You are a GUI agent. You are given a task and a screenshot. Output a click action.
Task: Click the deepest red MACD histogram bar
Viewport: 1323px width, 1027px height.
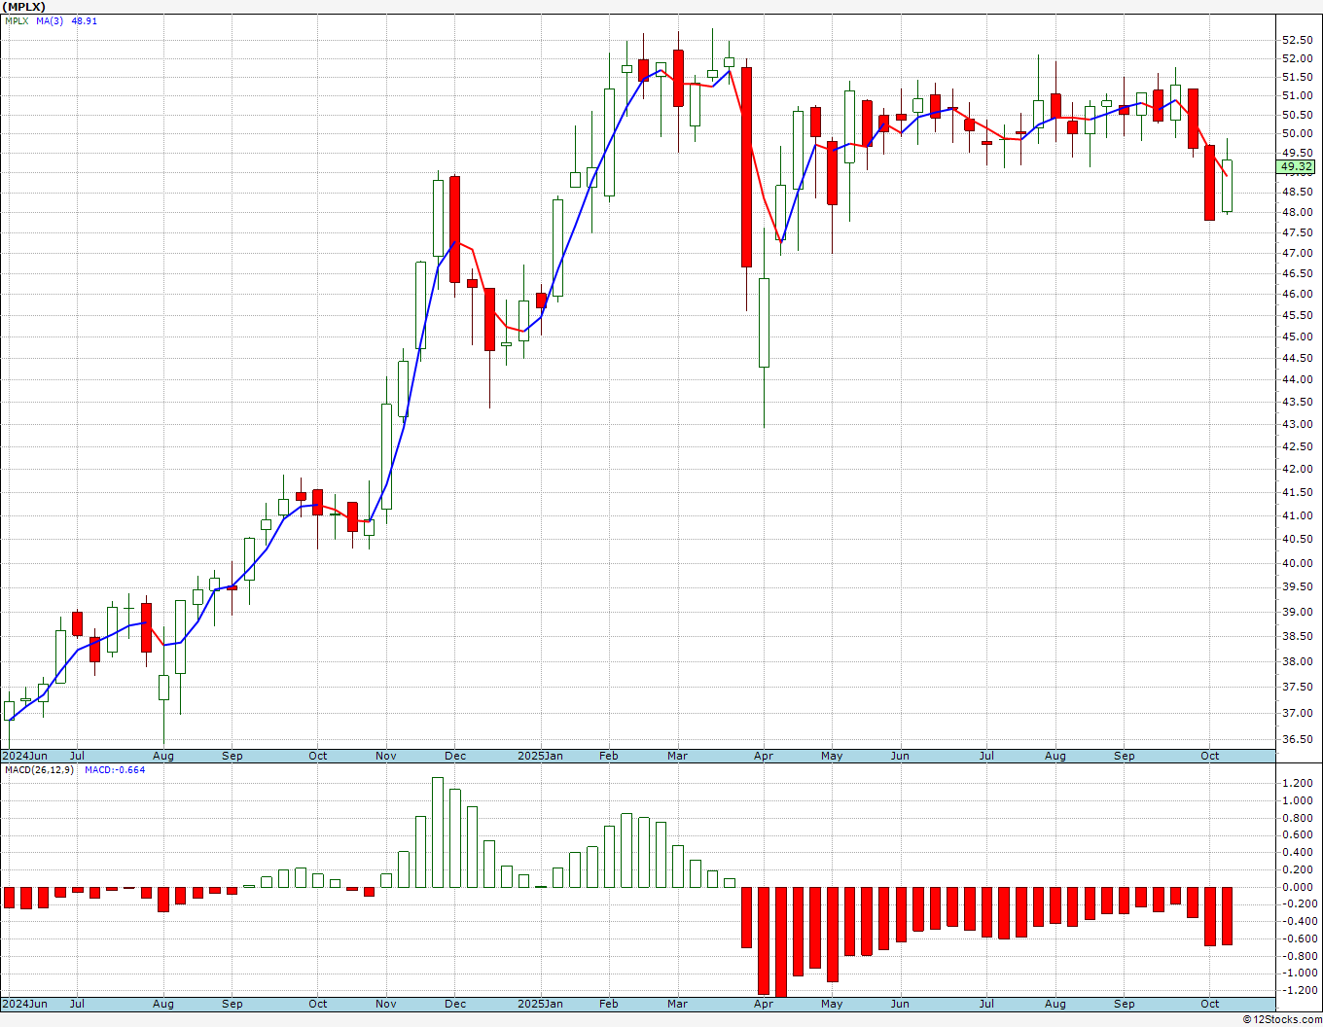(x=781, y=942)
